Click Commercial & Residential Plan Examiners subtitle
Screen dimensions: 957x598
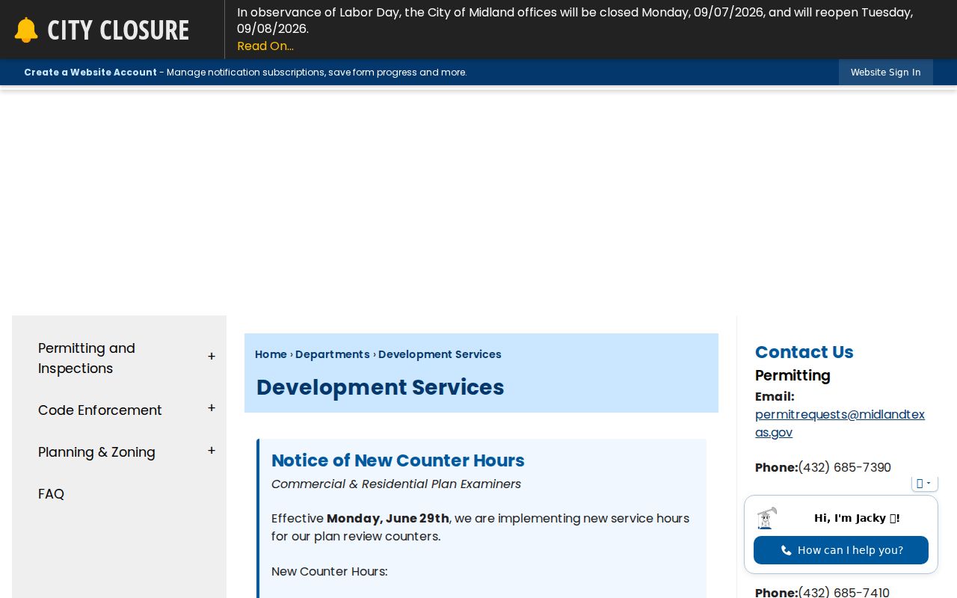(396, 484)
